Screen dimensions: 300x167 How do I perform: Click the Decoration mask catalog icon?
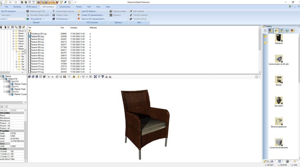tap(279, 100)
